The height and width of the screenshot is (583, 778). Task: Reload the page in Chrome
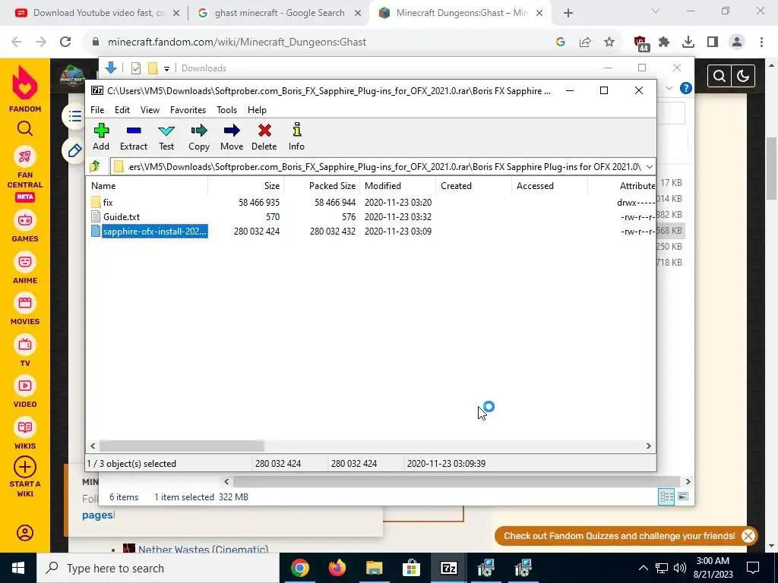coord(65,43)
